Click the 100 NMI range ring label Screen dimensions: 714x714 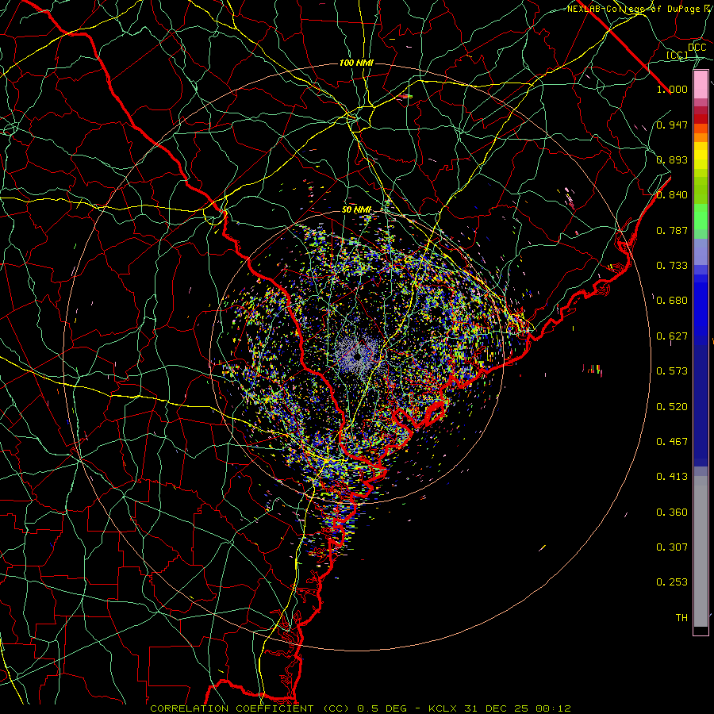tap(356, 63)
